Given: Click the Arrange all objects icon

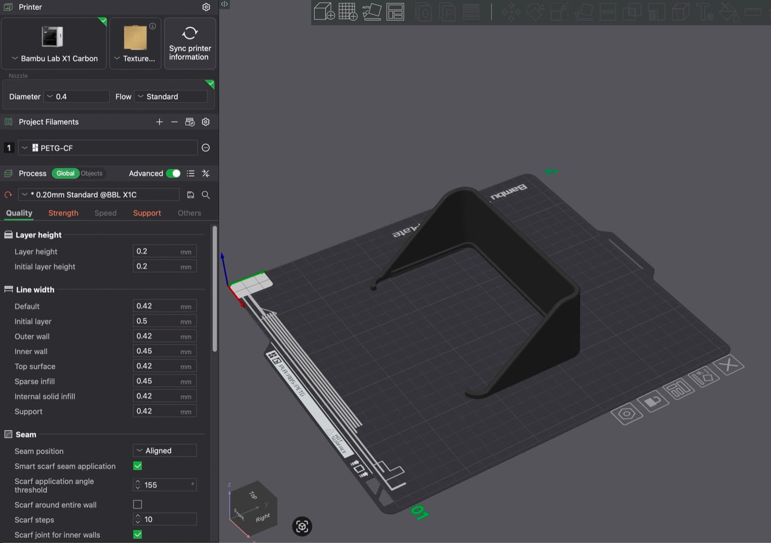Looking at the screenshot, I should click(395, 12).
